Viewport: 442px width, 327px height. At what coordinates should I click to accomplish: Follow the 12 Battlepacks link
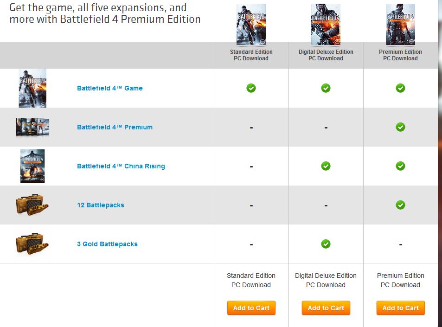point(101,205)
